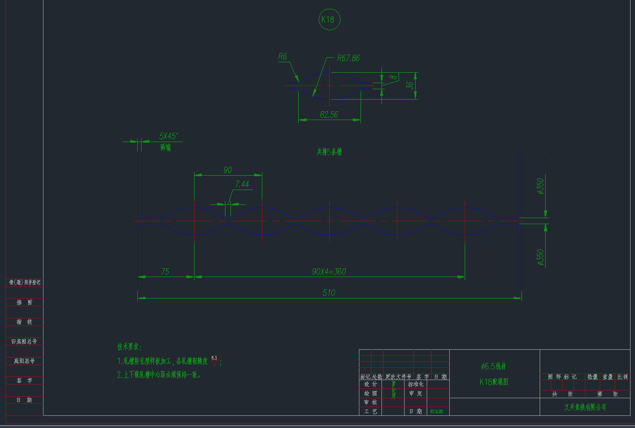This screenshot has height=428, width=635.
Task: Click the 标准化 title block cell
Action: coord(416,384)
